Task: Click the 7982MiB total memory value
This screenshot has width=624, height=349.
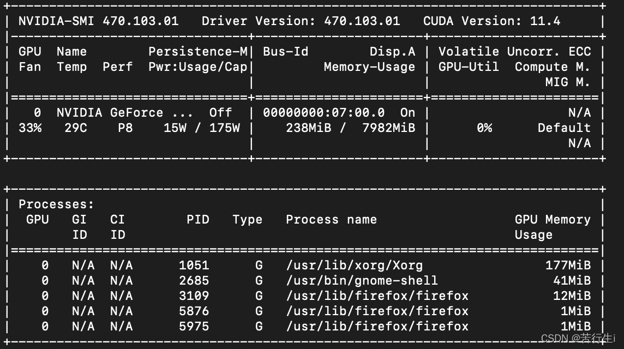Action: click(388, 128)
